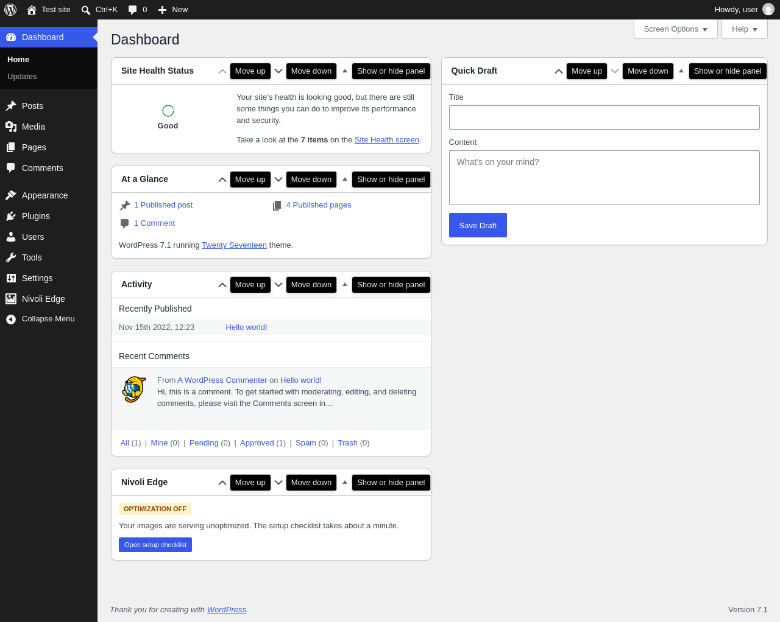Open Media from the sidebar icon
780x622 pixels.
click(x=11, y=127)
